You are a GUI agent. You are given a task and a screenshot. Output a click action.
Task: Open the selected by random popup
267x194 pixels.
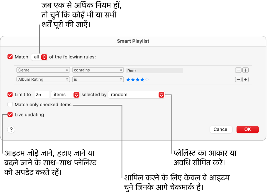click(137, 95)
